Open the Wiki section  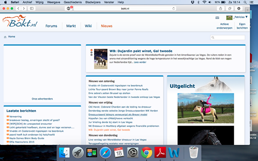[88, 26]
